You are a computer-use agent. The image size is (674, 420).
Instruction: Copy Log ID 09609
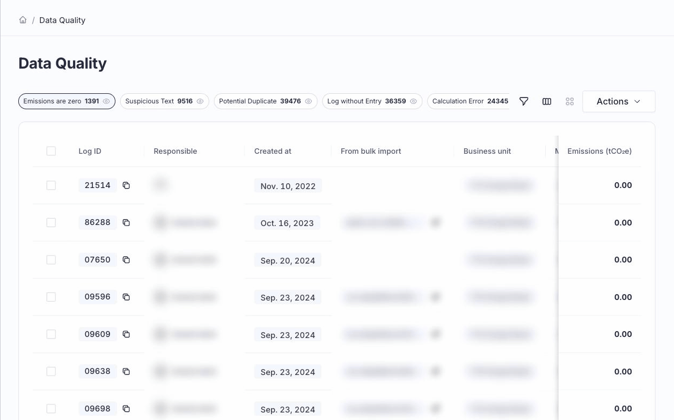pyautogui.click(x=126, y=334)
